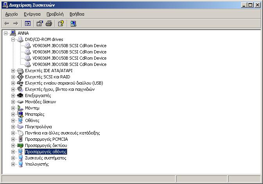Select the ANNA root label
Screen dimensions: 263x184
[23, 33]
